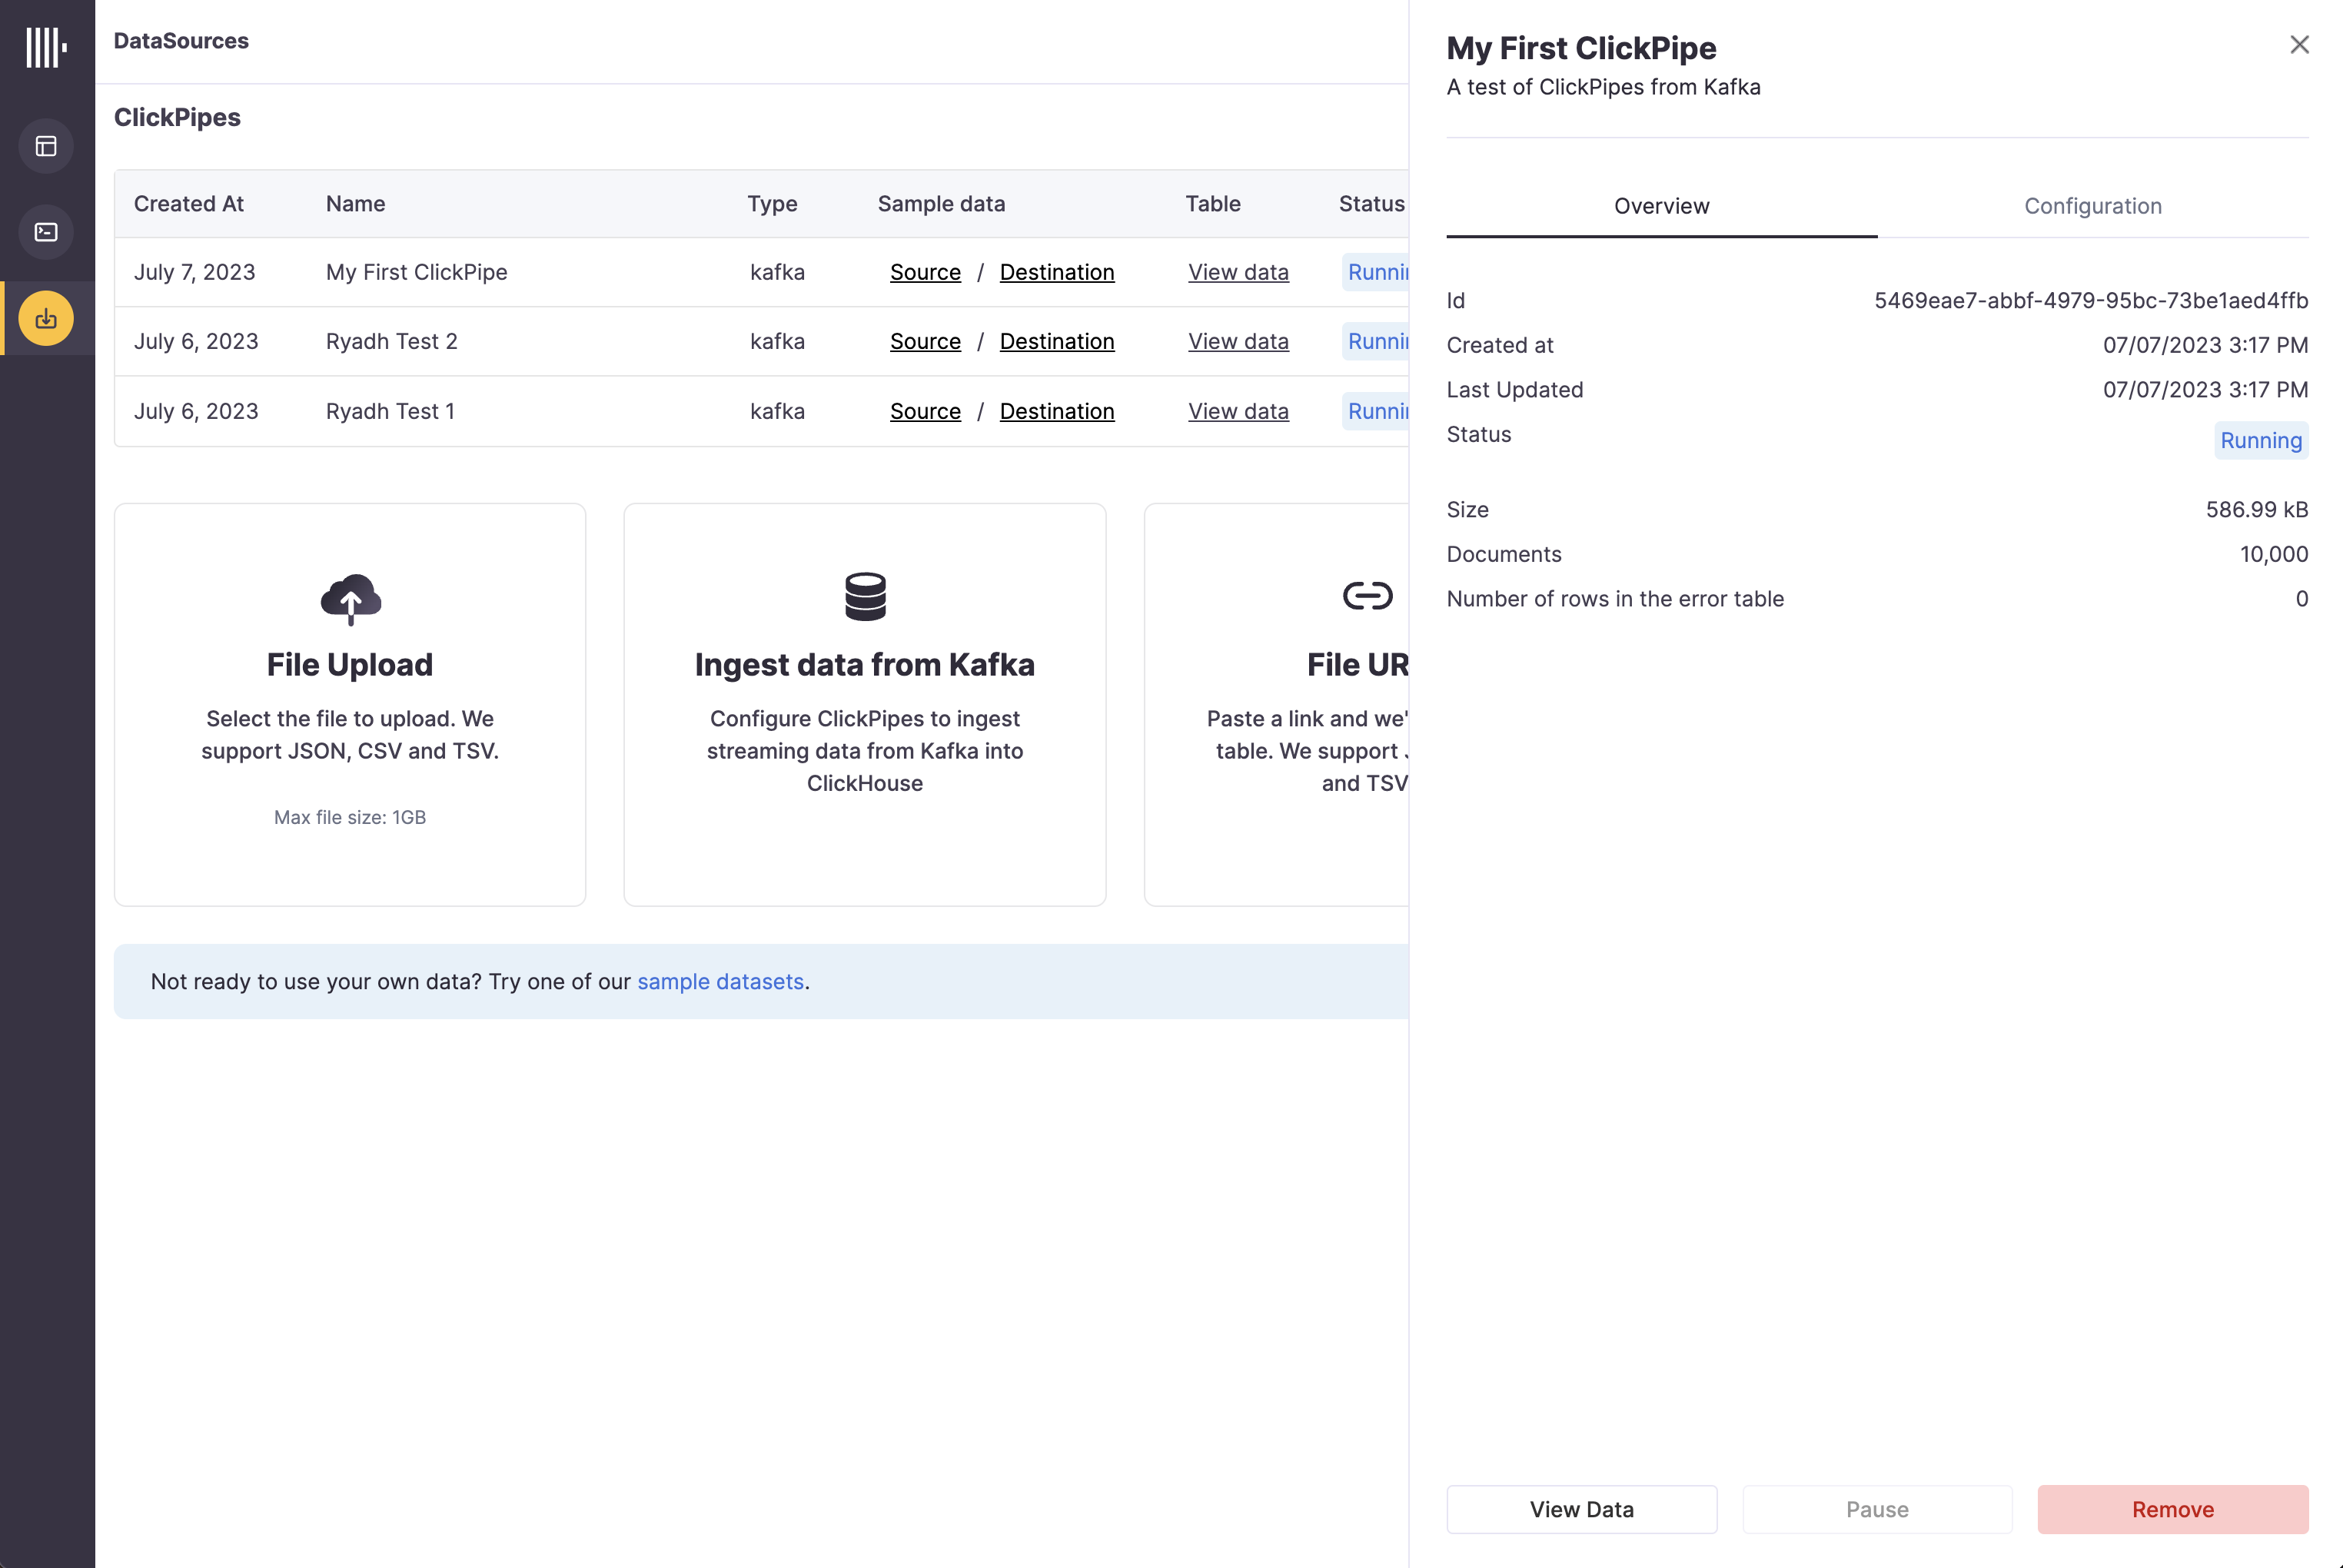Click the File Upload cloud icon
Viewport: 2343px width, 1568px height.
click(350, 598)
